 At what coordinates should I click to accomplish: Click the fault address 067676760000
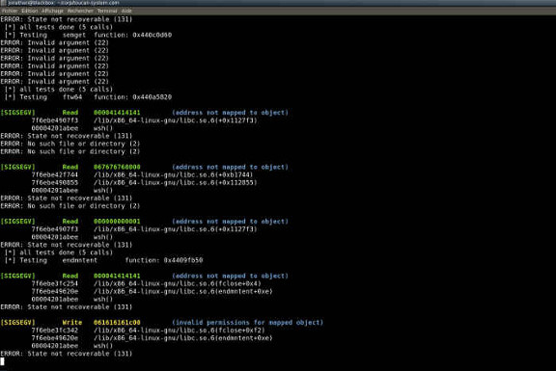coord(117,167)
